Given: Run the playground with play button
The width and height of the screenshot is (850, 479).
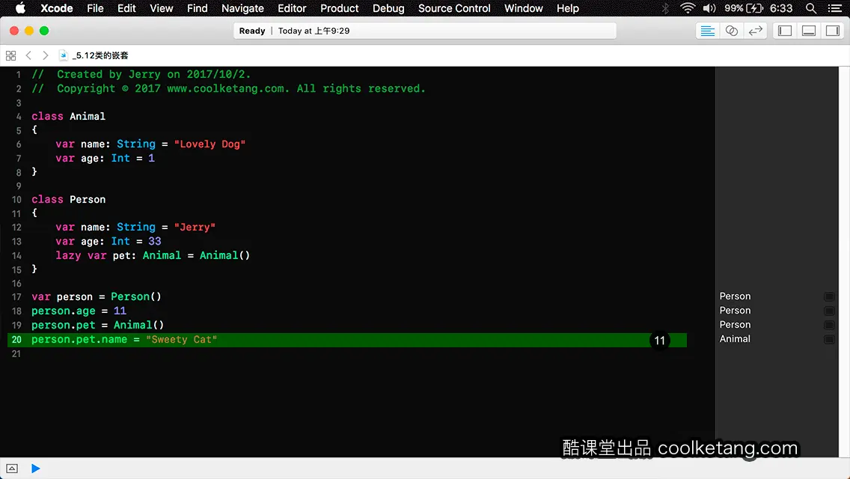Looking at the screenshot, I should click(x=35, y=469).
